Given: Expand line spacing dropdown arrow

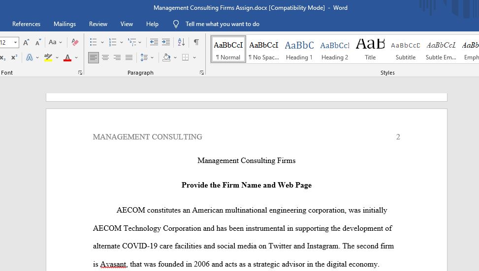Looking at the screenshot, I should 152,57.
